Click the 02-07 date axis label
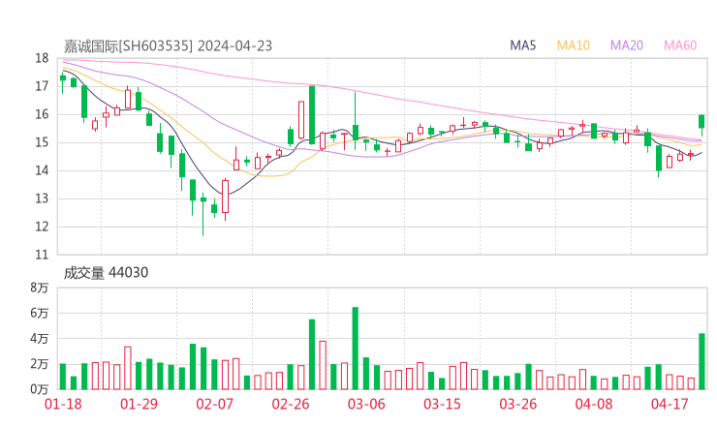Image resolution: width=717 pixels, height=426 pixels. click(214, 404)
